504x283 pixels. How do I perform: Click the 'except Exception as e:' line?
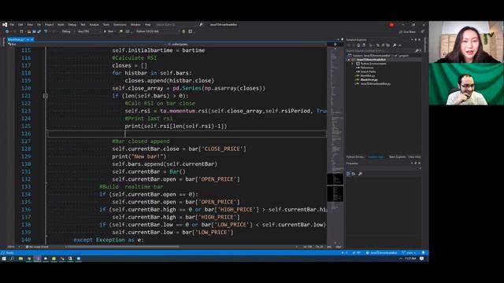pos(109,240)
